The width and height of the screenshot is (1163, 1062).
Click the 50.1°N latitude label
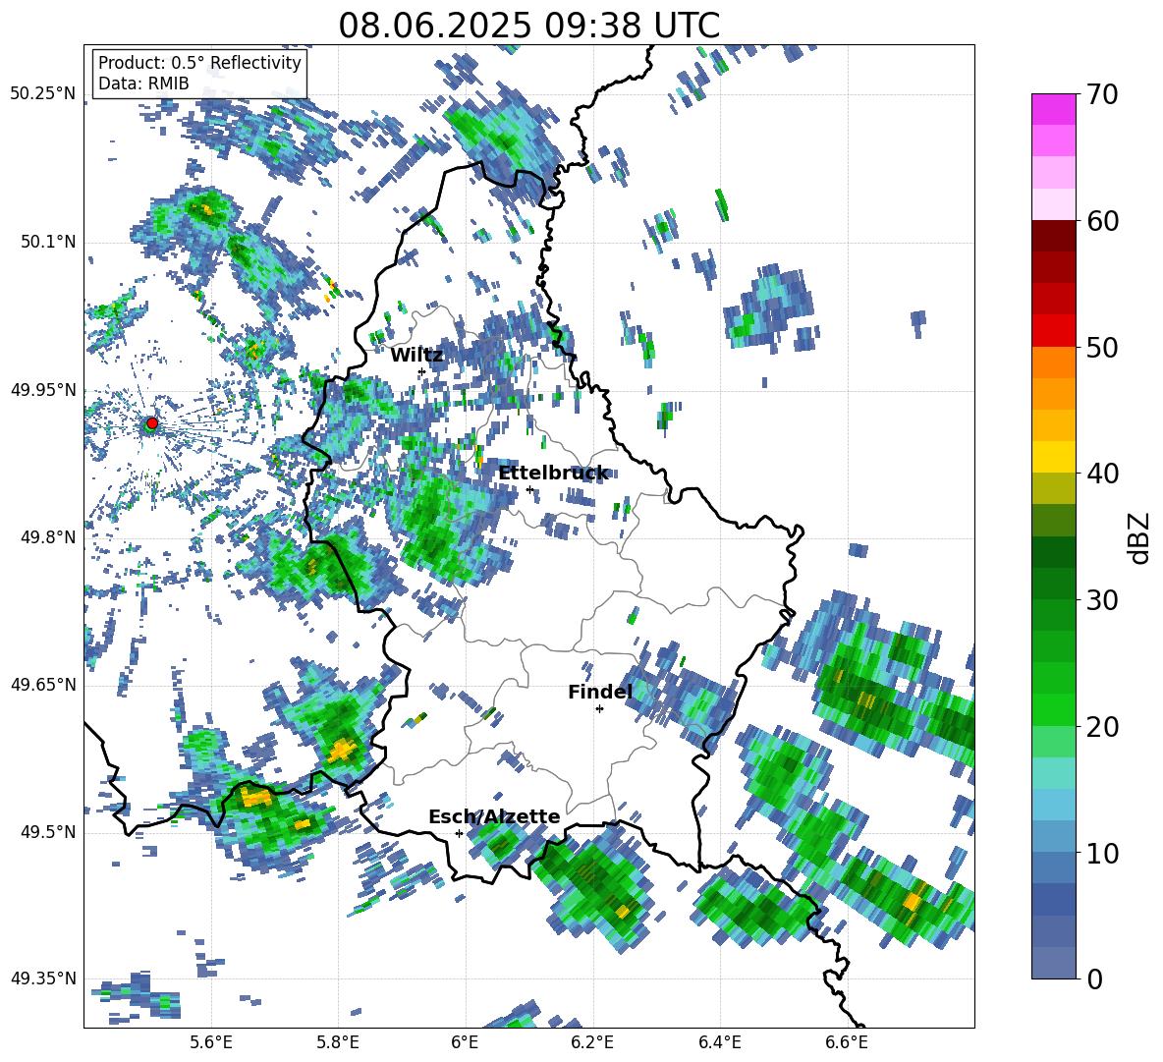(x=49, y=242)
